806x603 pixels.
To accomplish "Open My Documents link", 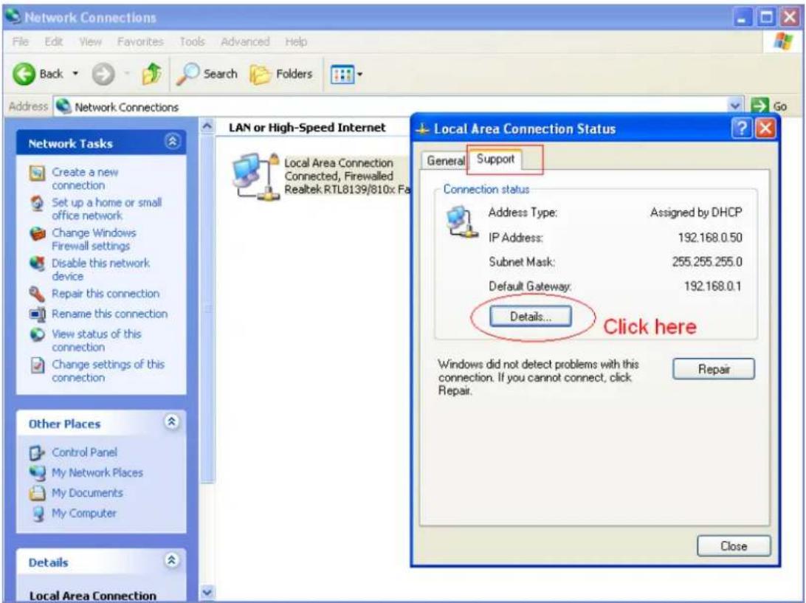I will pyautogui.click(x=87, y=492).
